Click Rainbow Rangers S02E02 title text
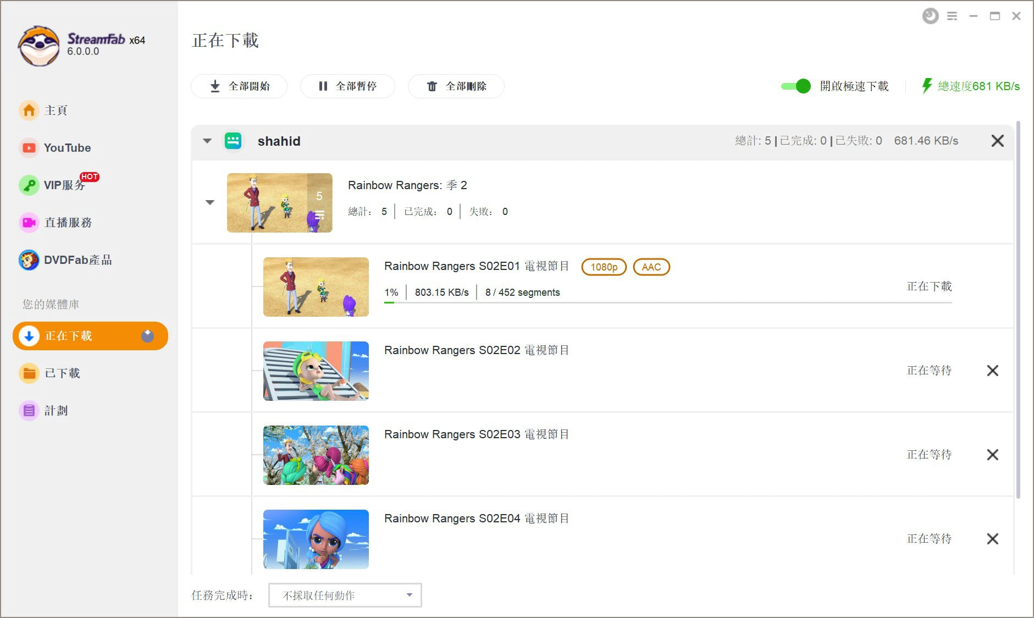Image resolution: width=1034 pixels, height=618 pixels. (x=477, y=351)
